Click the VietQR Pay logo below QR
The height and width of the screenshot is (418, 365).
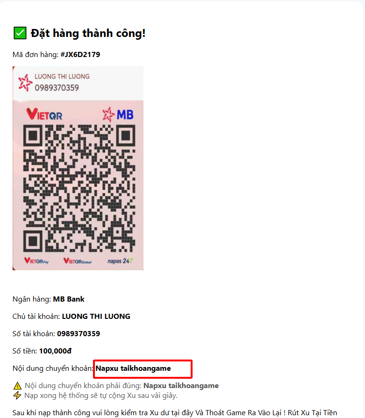point(36,261)
